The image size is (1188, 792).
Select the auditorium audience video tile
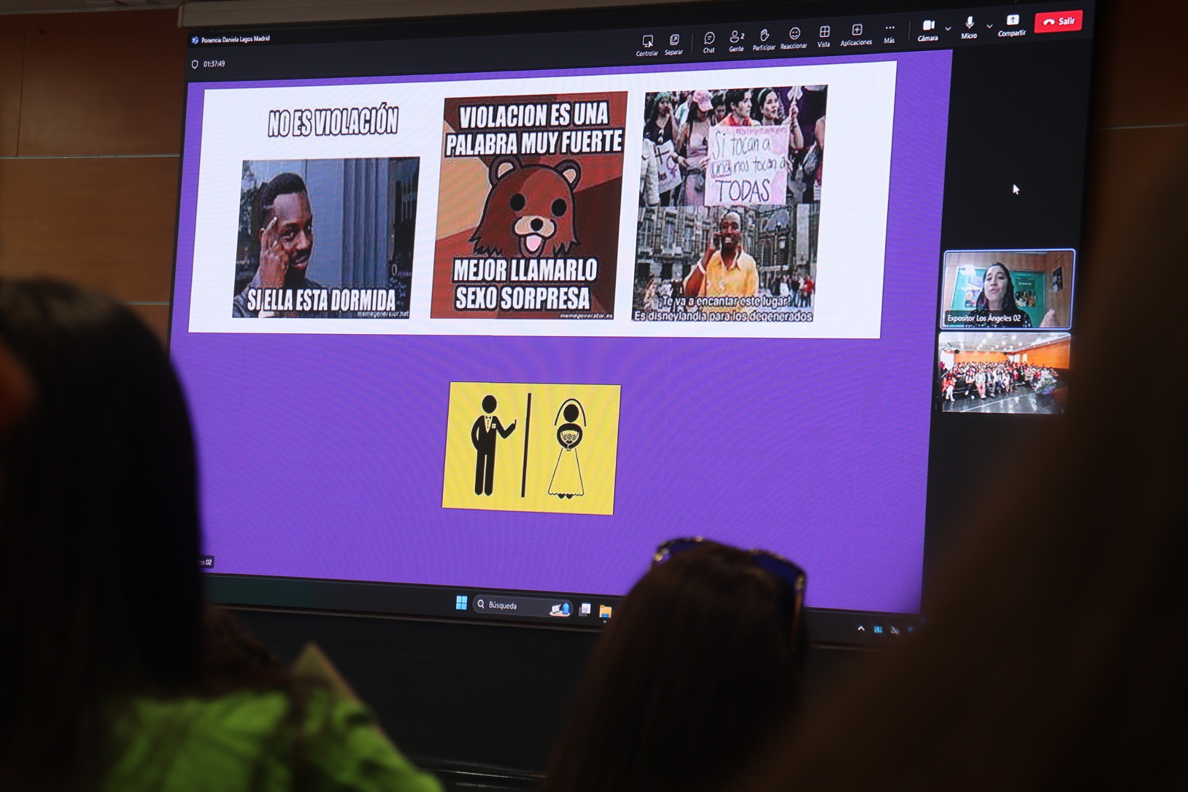[x=1004, y=373]
